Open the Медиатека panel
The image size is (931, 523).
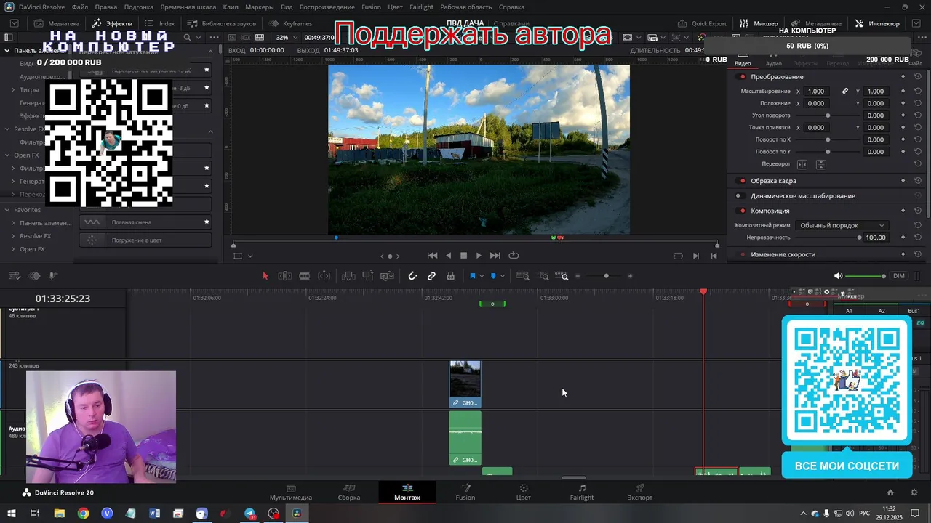tap(56, 23)
